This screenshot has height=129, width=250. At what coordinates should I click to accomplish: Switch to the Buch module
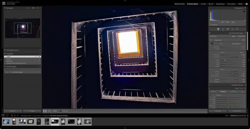click(x=211, y=4)
